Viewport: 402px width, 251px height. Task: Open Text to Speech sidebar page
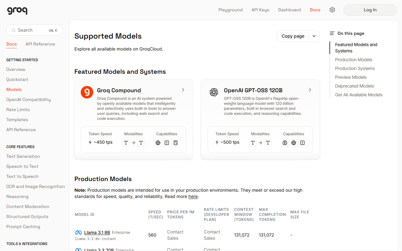(22, 176)
